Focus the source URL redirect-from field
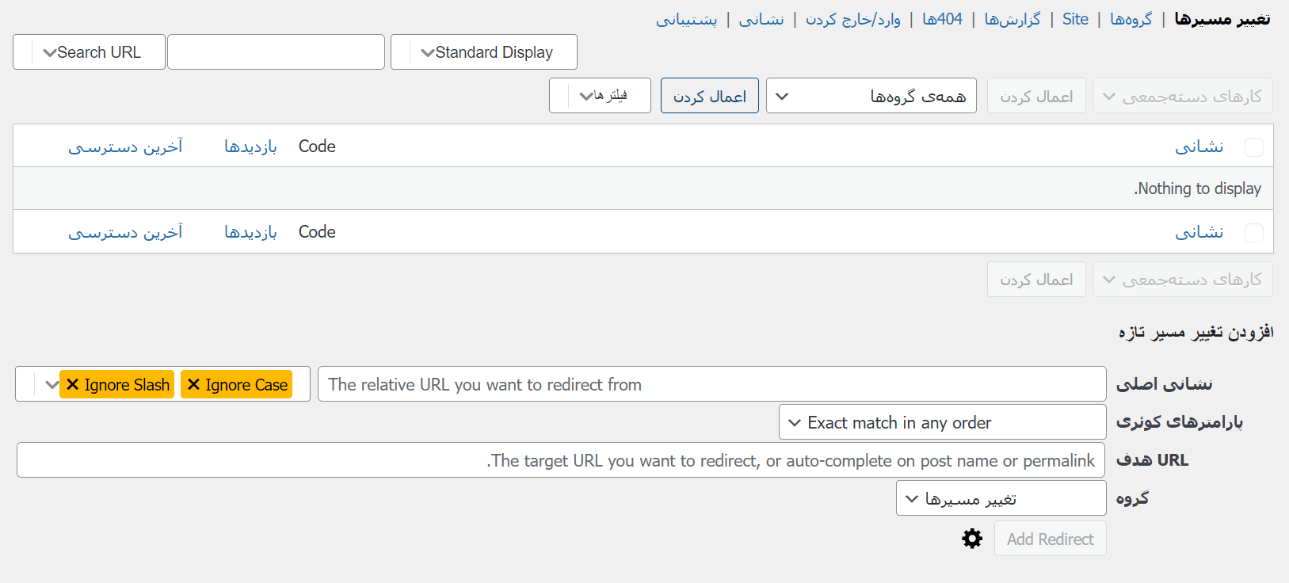 712,384
